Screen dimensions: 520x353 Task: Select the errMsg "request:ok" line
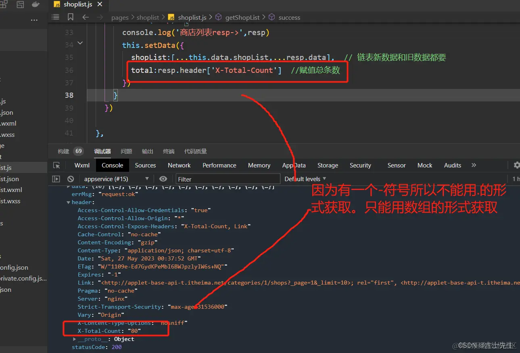[x=105, y=194]
